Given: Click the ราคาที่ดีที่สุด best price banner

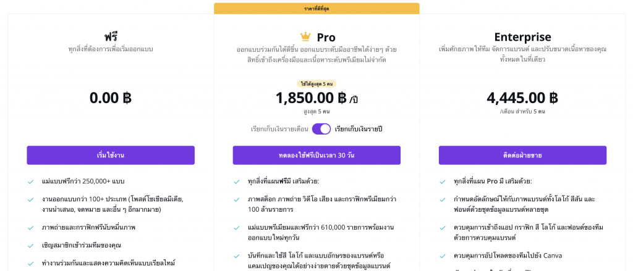Looking at the screenshot, I should [316, 9].
